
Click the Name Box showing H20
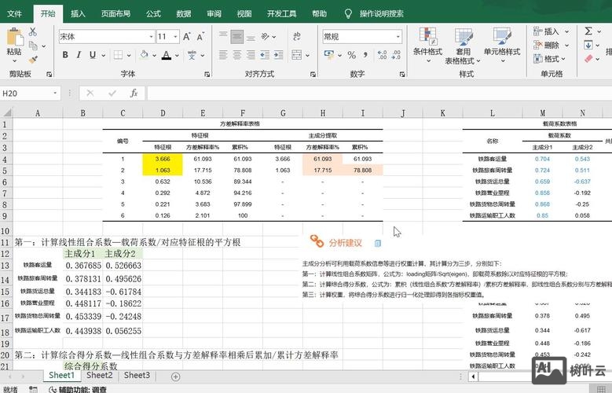pos(26,94)
